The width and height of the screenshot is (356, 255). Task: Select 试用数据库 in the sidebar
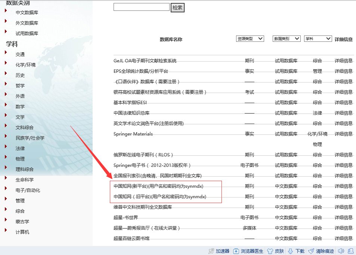[x=27, y=33]
